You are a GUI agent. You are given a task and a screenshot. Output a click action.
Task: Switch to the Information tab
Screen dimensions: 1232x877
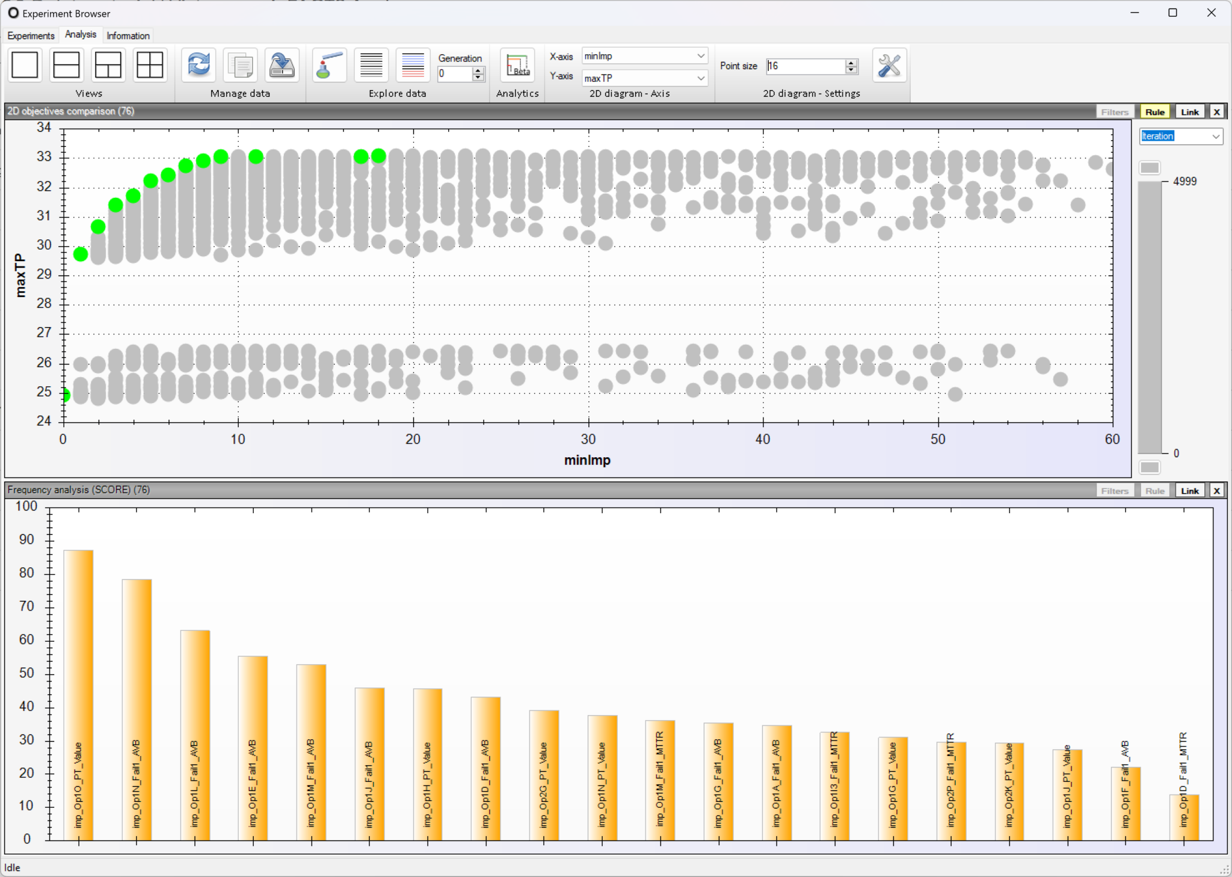128,35
